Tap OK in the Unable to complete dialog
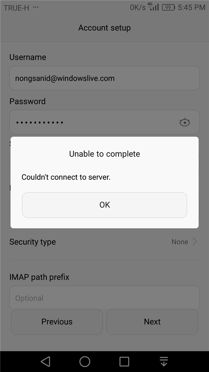Viewport: 209px width, 372px height. coord(104,205)
